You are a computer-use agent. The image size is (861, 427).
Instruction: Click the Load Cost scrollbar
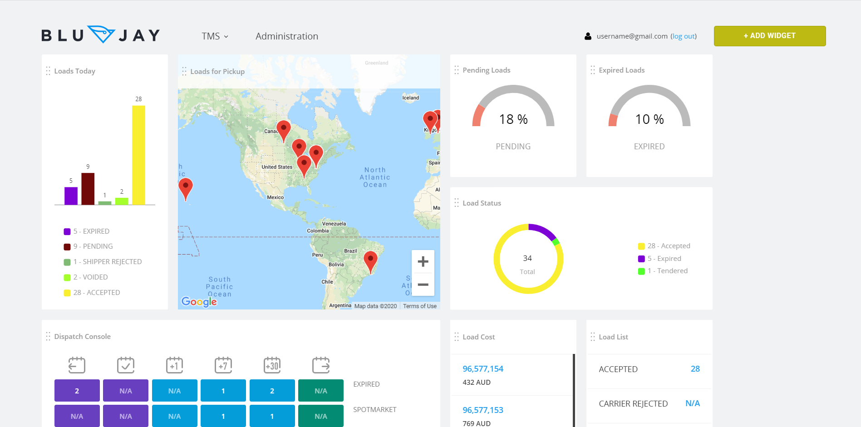click(x=574, y=390)
